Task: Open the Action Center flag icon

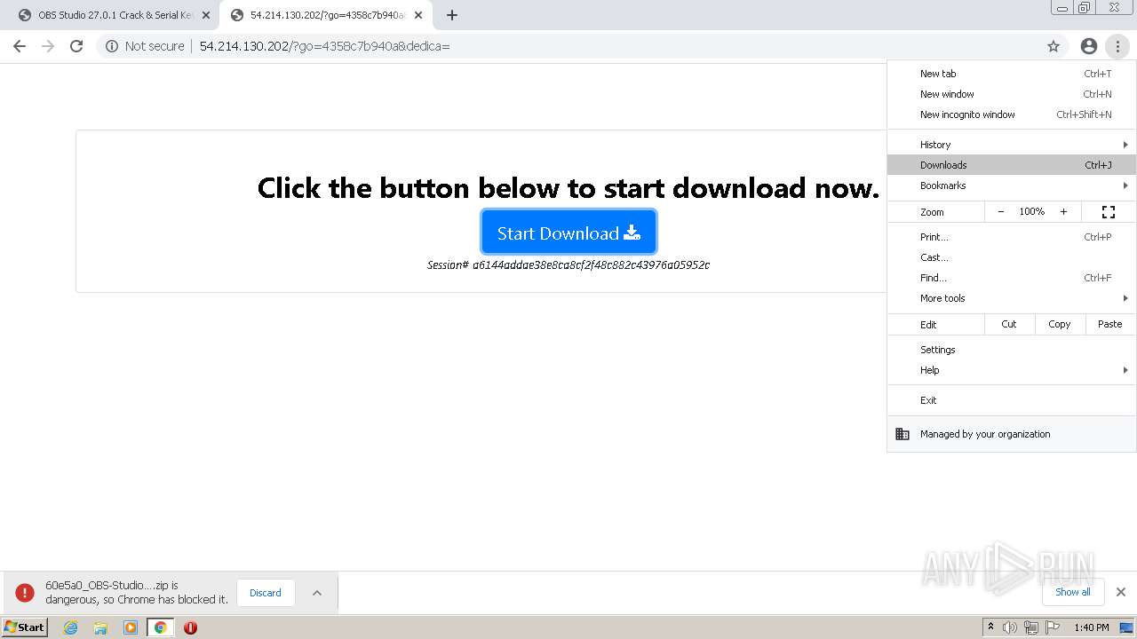Action: [x=1053, y=627]
